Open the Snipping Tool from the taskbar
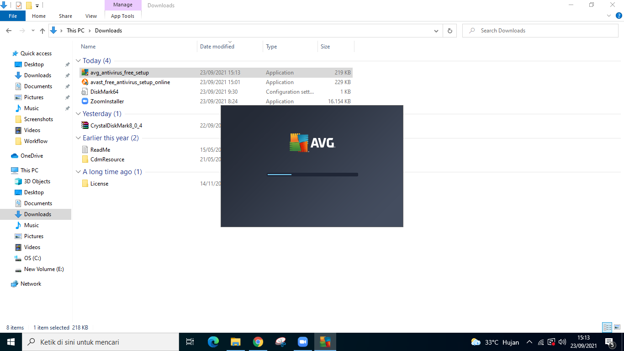The width and height of the screenshot is (624, 351). coord(280,341)
